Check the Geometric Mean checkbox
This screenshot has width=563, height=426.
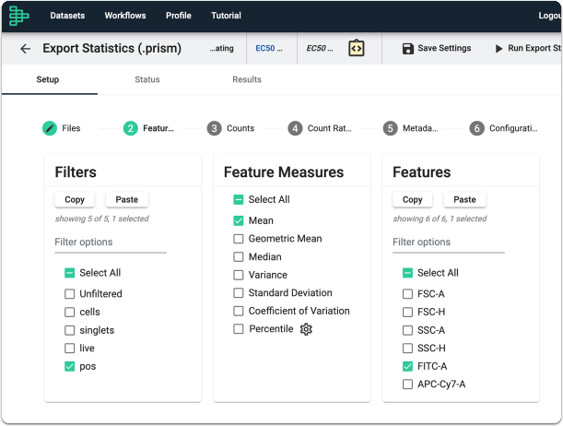[239, 239]
